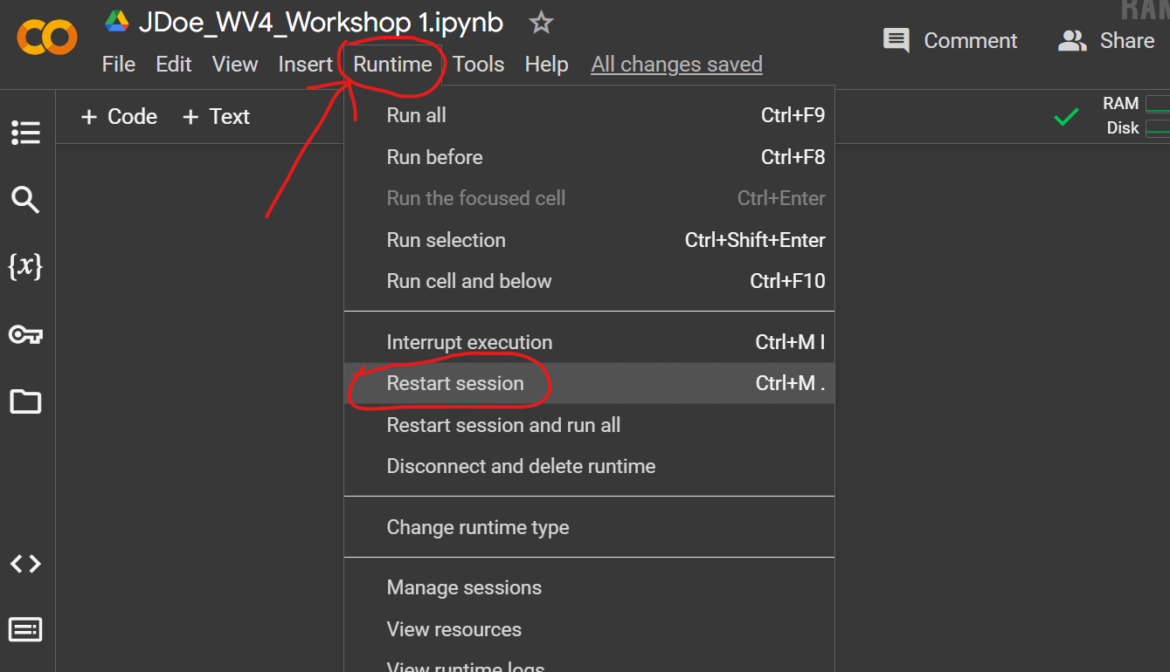
Task: Open the Files folder icon
Action: 25,401
